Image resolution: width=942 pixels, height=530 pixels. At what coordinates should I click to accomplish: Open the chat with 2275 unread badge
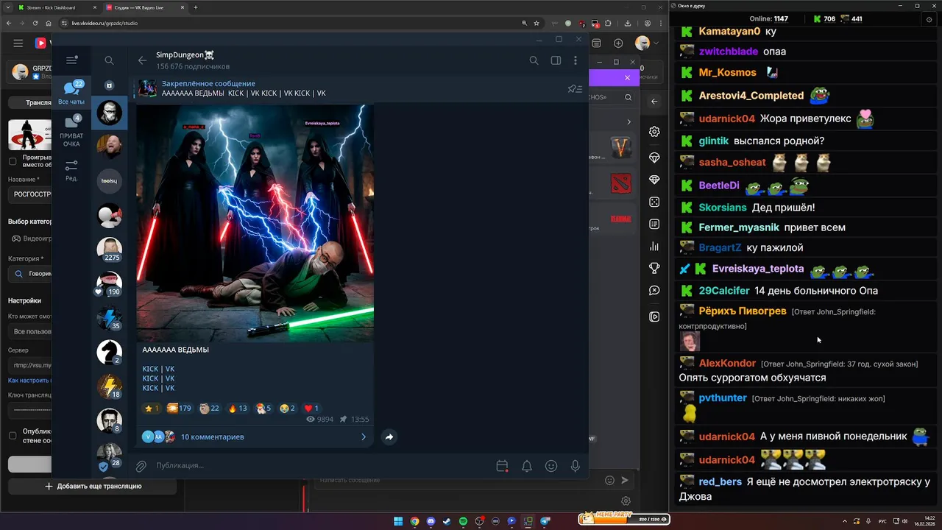point(110,250)
